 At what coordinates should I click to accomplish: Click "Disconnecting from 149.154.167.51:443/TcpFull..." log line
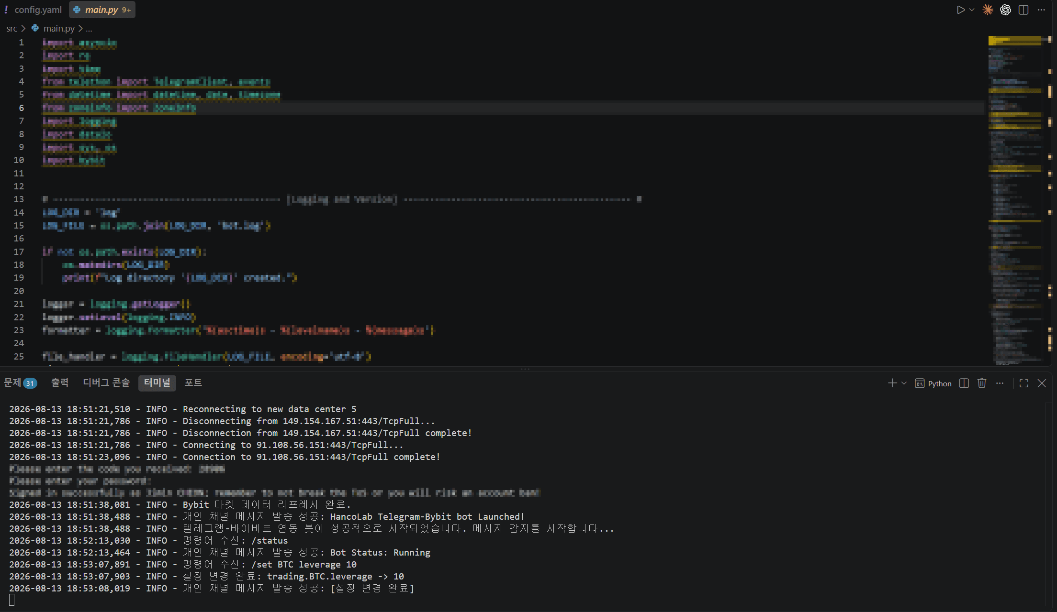click(x=222, y=421)
